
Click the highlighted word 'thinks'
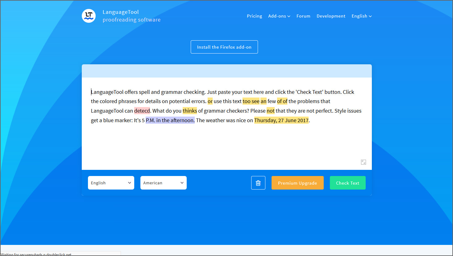point(190,111)
